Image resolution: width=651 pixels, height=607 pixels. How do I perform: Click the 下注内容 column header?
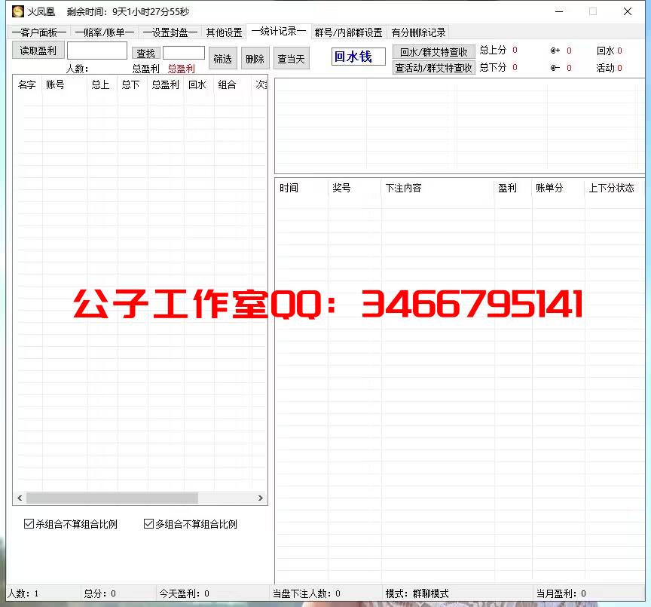pos(438,188)
